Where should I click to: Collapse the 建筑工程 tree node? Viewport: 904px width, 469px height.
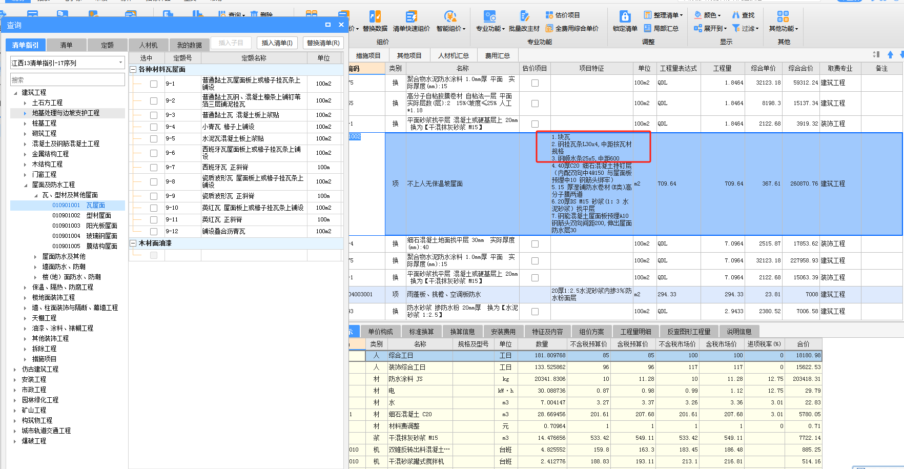[15, 93]
